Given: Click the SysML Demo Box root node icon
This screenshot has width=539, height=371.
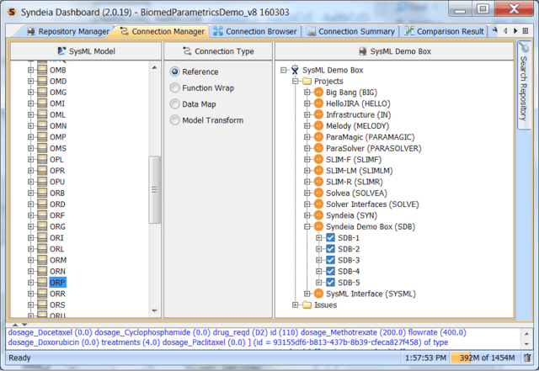Looking at the screenshot, I should click(x=295, y=70).
